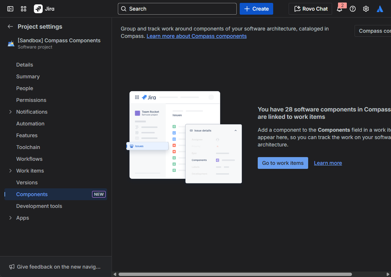Open the app switcher grid icon
391x277 pixels.
[23, 9]
